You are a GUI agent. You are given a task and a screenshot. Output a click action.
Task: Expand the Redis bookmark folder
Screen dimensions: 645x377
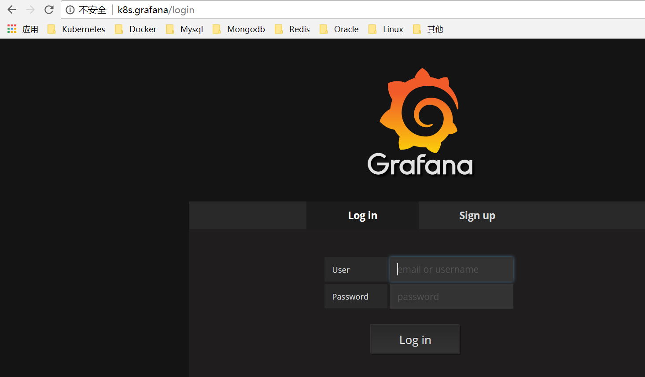tap(292, 29)
